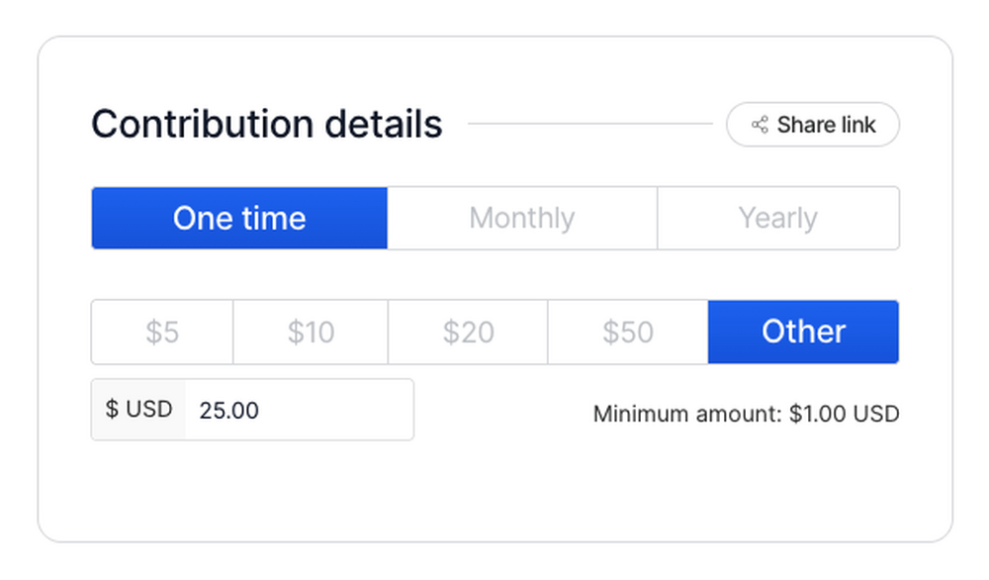Set contribution to the $50 preset
The image size is (989, 580).
click(x=628, y=333)
